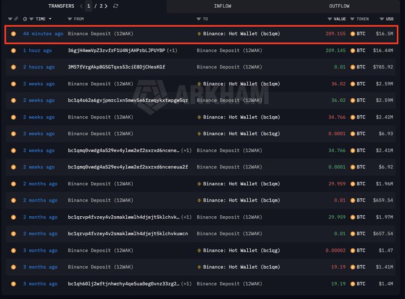Image resolution: width=405 pixels, height=299 pixels.
Task: Click the Bitcoin chain icon in $16.5M row
Action: click(14, 33)
